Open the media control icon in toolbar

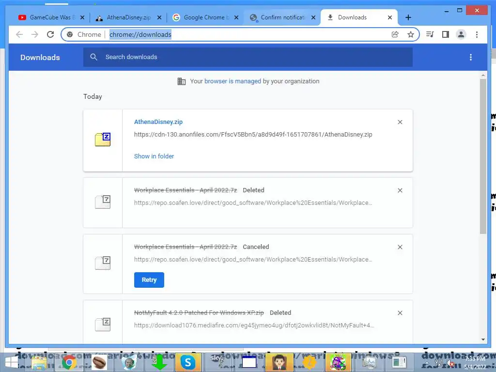click(430, 34)
